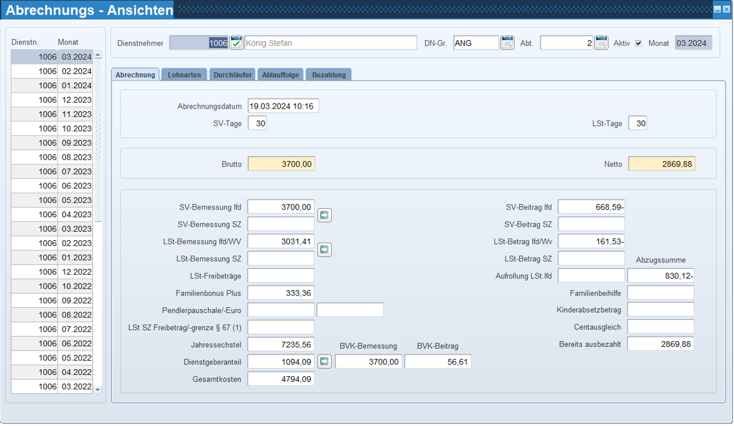Click arrow button beside Dienstgeberanteil
The image size is (734, 426).
(324, 361)
